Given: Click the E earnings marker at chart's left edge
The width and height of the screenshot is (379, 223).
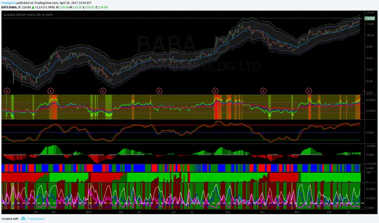Looking at the screenshot, I should tap(7, 91).
